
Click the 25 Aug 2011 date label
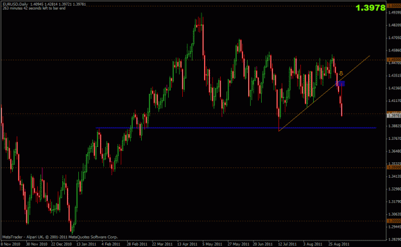pyautogui.click(x=339, y=244)
